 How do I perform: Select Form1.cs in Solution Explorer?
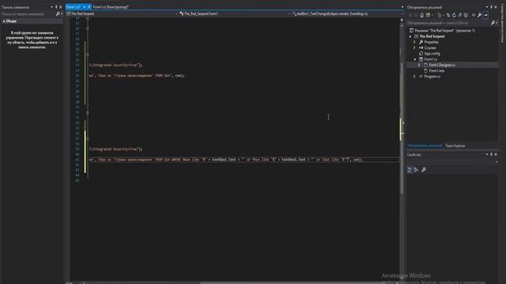430,59
